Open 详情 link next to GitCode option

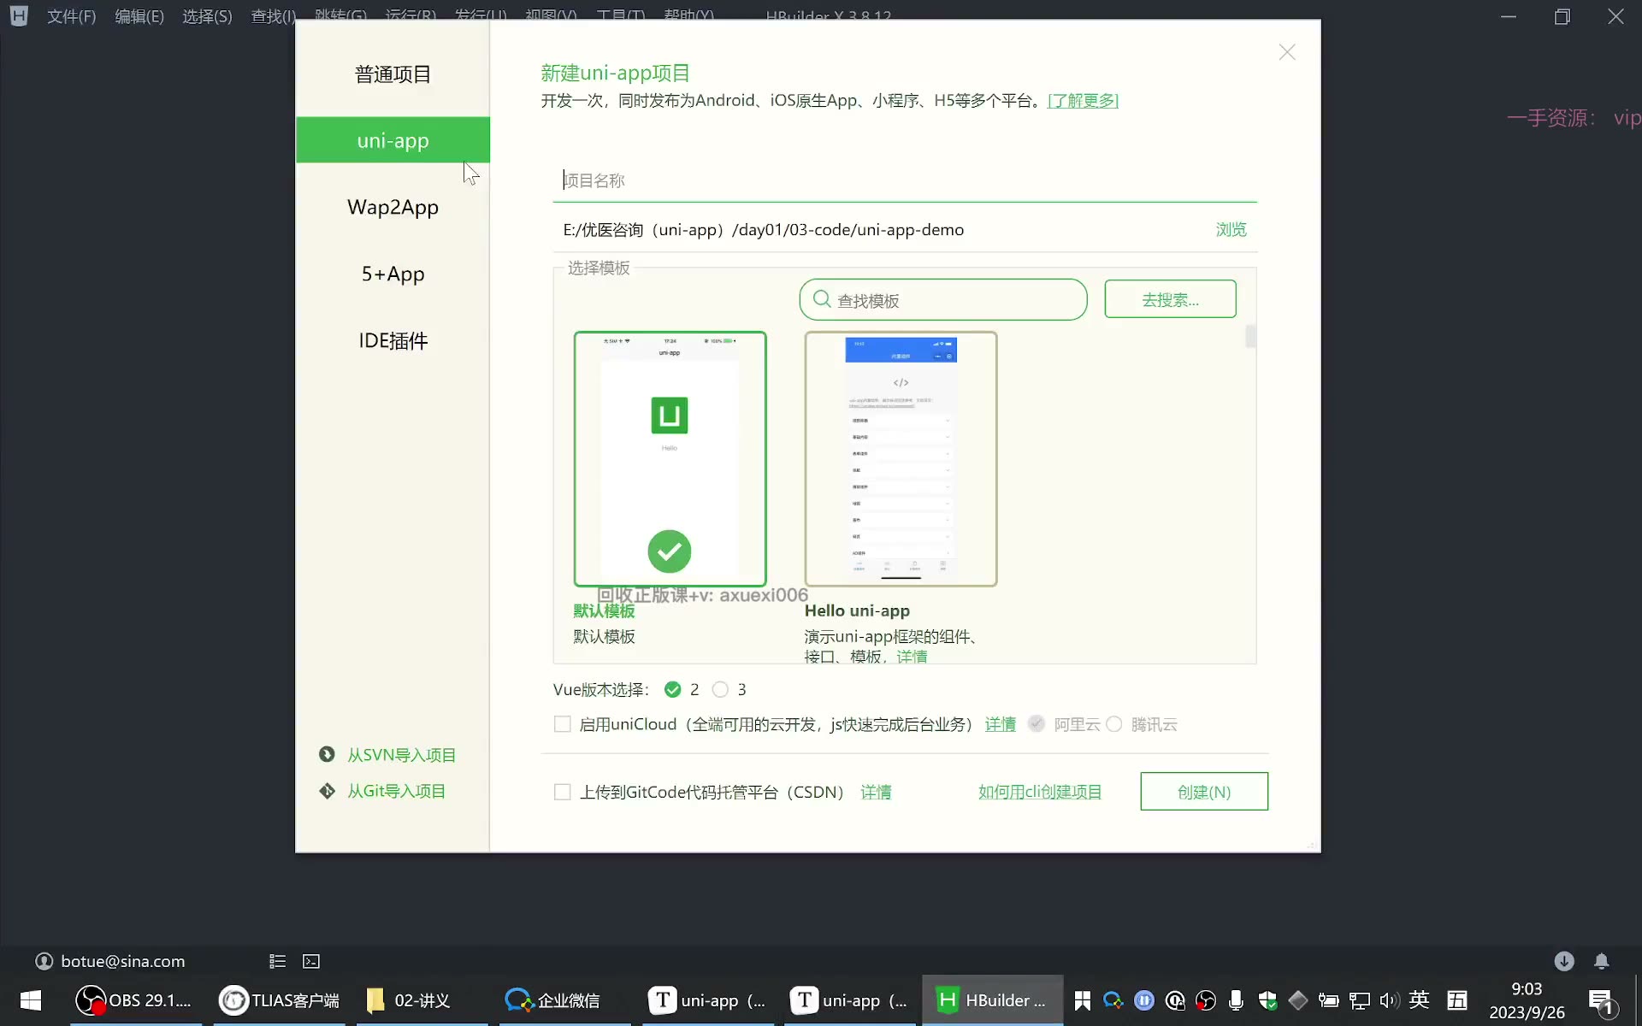pyautogui.click(x=876, y=792)
